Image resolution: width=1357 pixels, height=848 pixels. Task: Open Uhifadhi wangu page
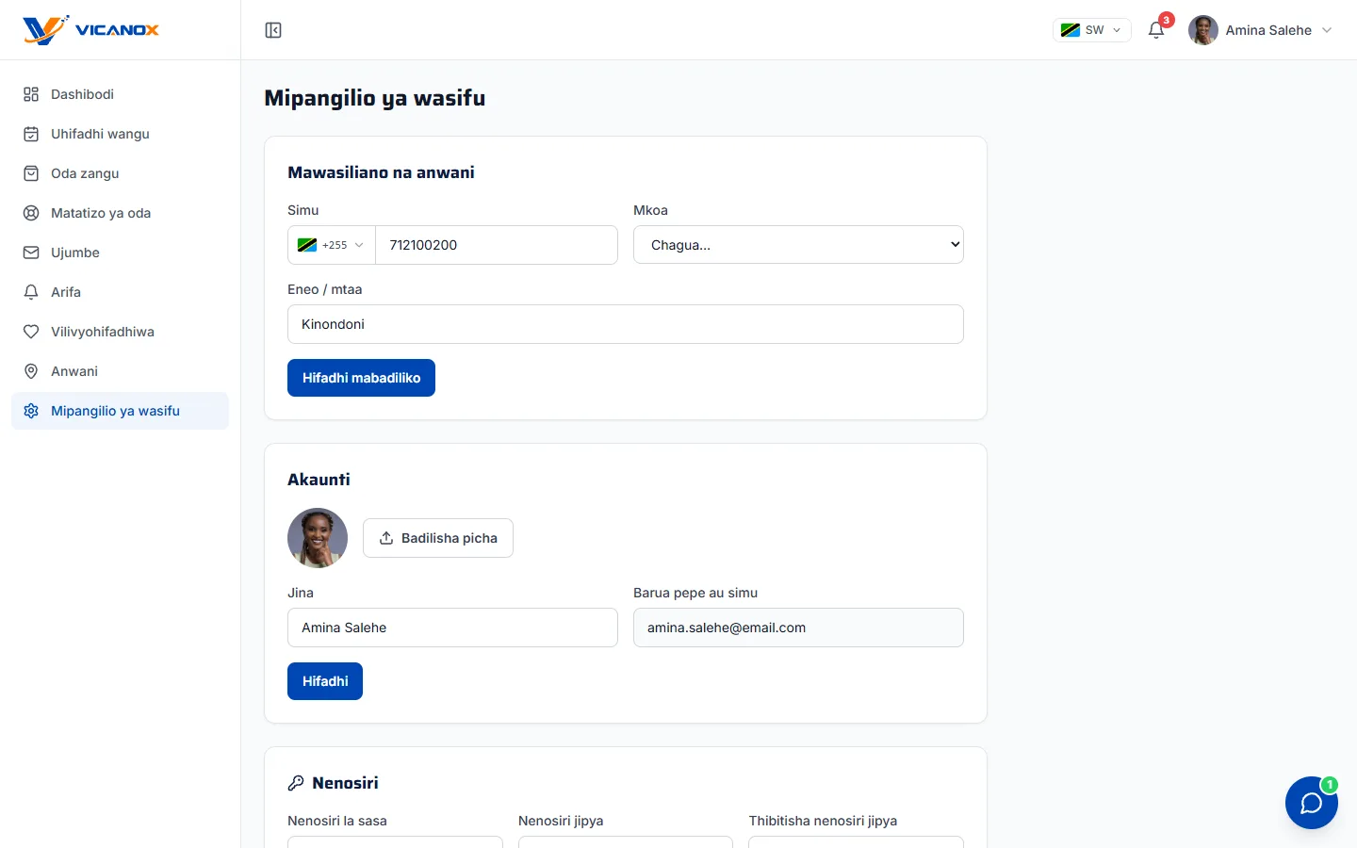(120, 134)
